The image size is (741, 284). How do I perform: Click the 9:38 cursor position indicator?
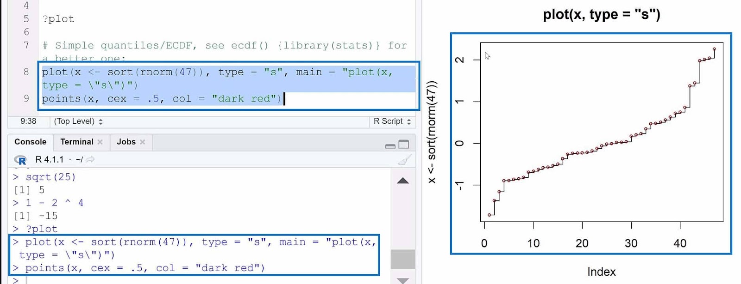coord(28,121)
